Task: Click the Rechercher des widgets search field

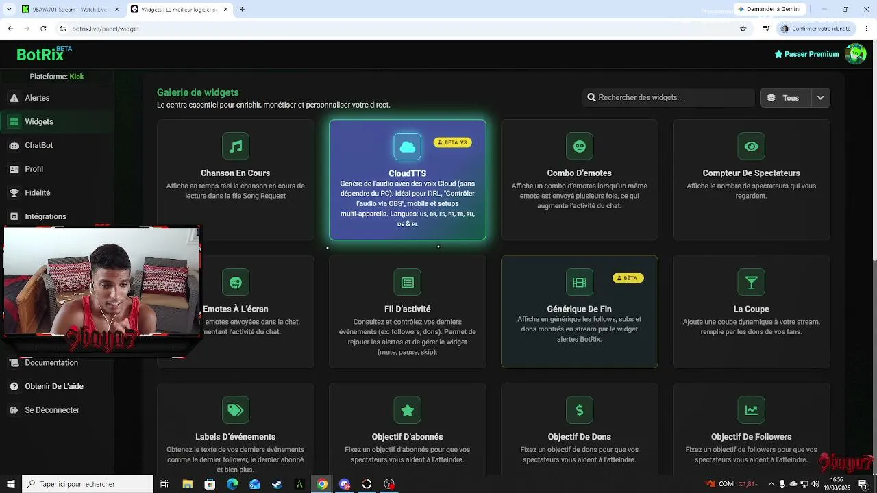Action: pyautogui.click(x=668, y=97)
